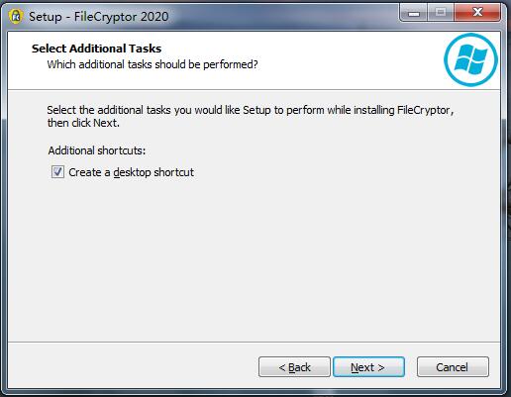Go to the previous step with Back
Viewport: 511px width, 397px height.
click(x=294, y=366)
